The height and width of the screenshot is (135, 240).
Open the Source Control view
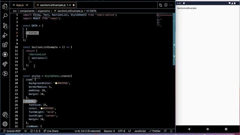(x=5, y=26)
